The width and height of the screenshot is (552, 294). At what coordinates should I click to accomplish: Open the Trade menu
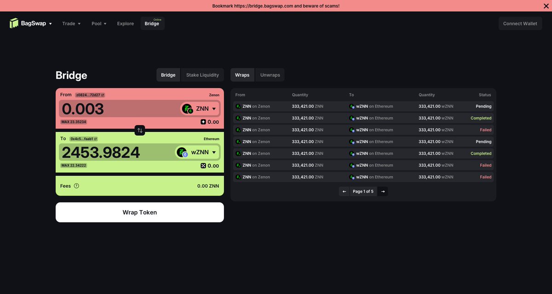click(x=71, y=23)
